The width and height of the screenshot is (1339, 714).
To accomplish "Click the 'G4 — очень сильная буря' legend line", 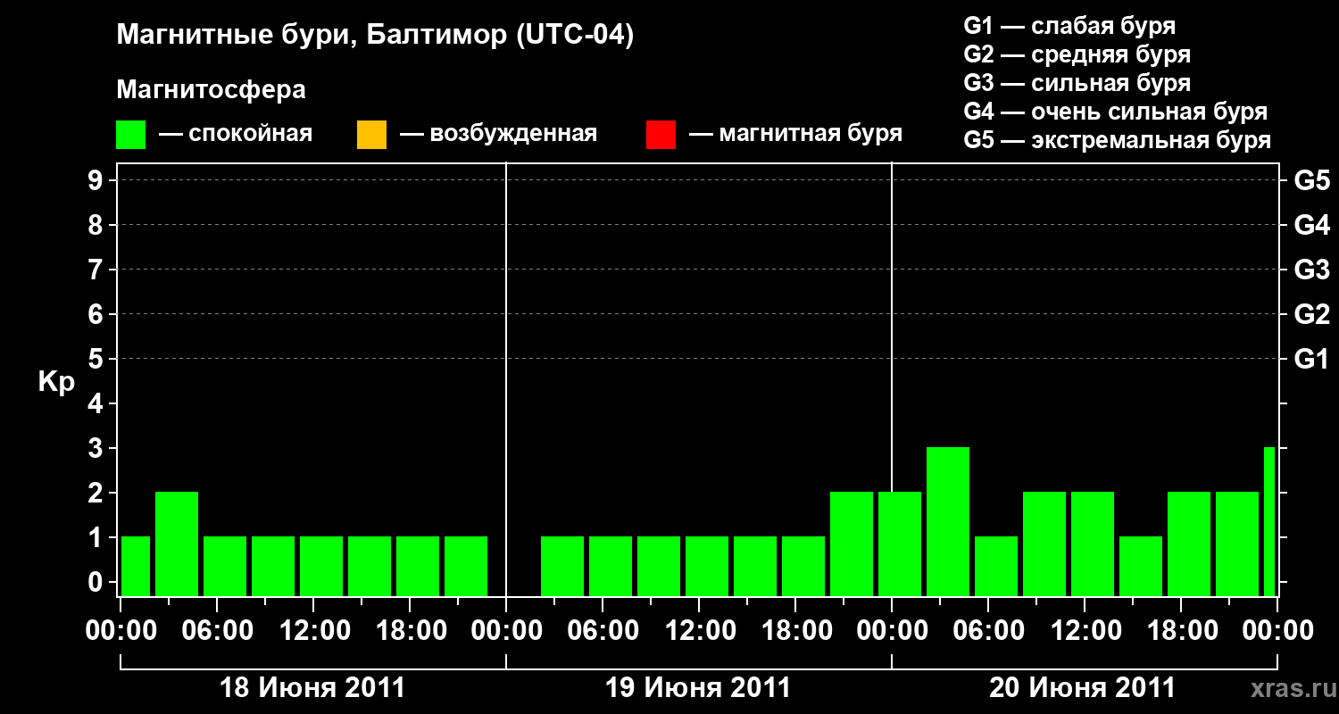I will pyautogui.click(x=1116, y=112).
